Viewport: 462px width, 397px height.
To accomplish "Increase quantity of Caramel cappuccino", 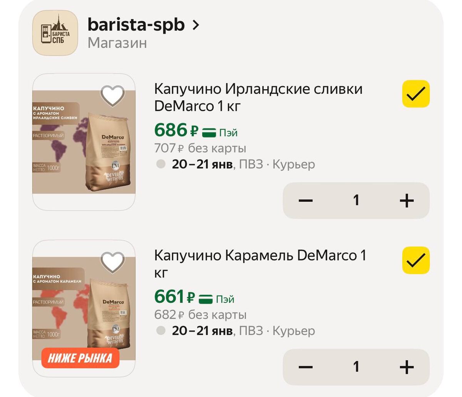I will [407, 367].
